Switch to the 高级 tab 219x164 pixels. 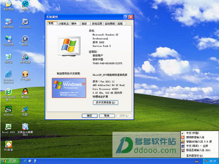click(85, 24)
